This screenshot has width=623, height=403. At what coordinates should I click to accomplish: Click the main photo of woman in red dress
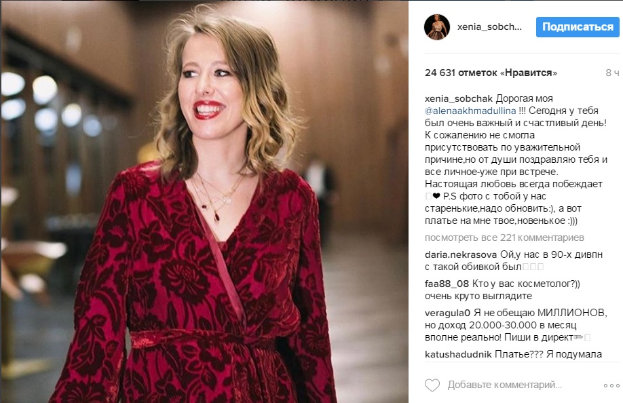point(205,201)
